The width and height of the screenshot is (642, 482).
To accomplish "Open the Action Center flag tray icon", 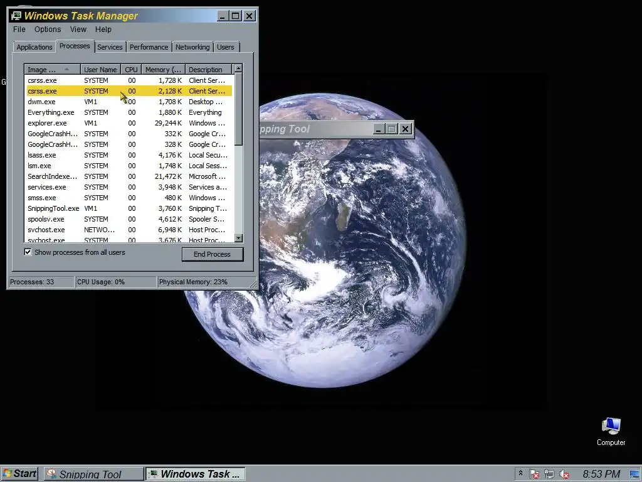I will point(534,474).
